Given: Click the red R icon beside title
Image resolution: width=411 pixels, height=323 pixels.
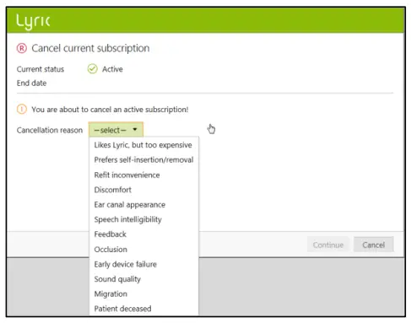Looking at the screenshot, I should (x=22, y=48).
